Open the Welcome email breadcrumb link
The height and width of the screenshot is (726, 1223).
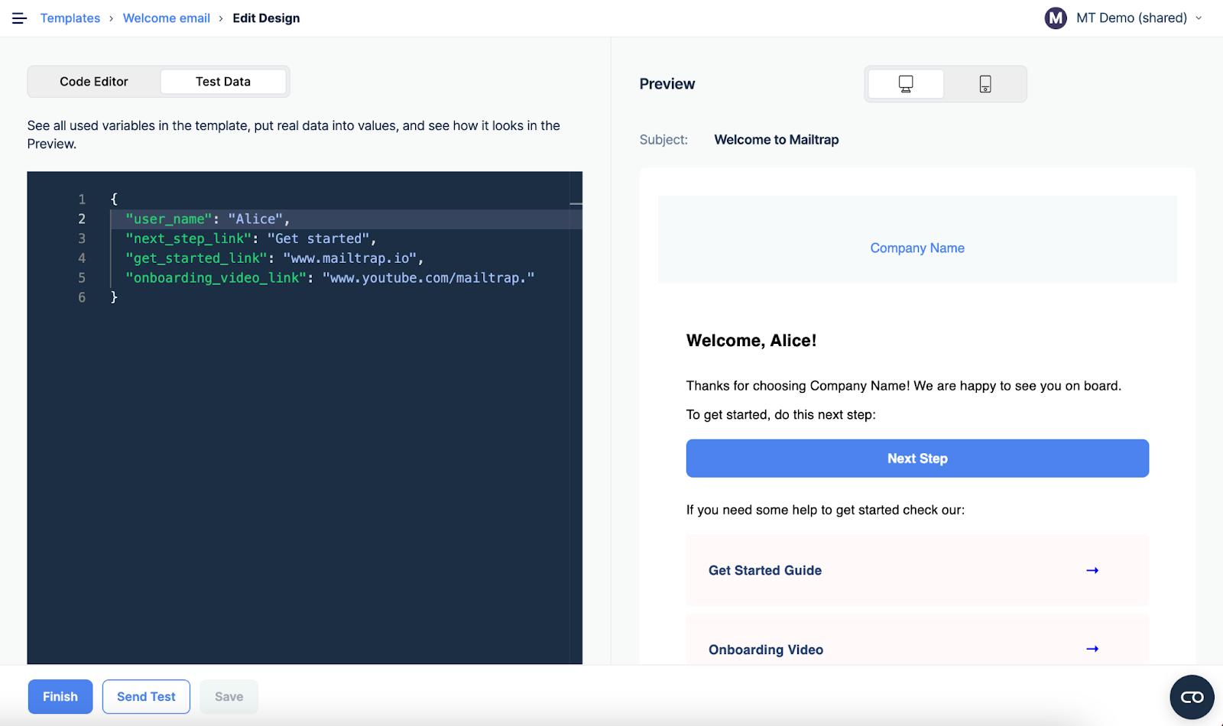(x=167, y=18)
